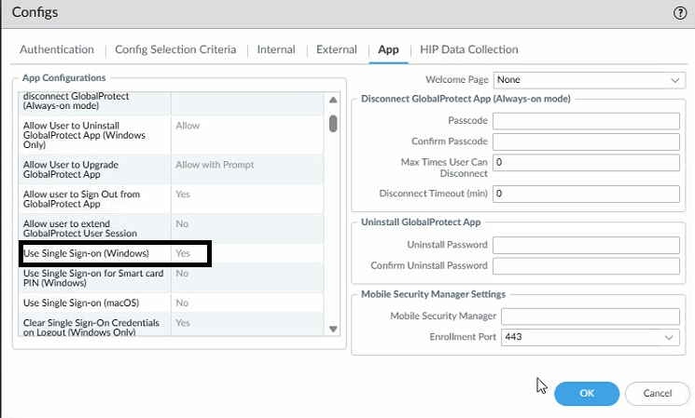
Task: Select Use Single Sign-on for Smart card PIN row
Action: [171, 278]
